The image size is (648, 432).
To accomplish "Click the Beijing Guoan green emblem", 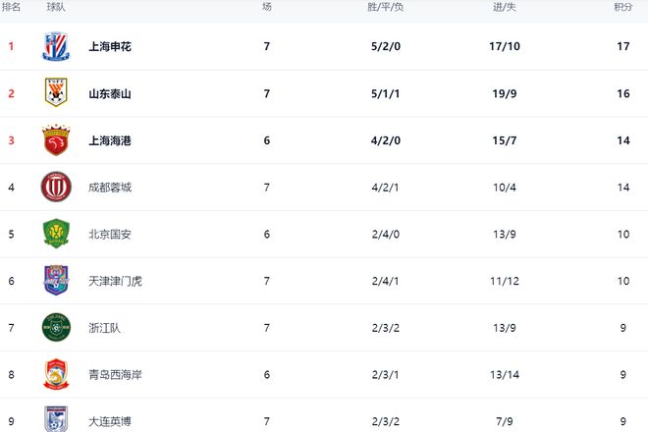I will pyautogui.click(x=56, y=234).
